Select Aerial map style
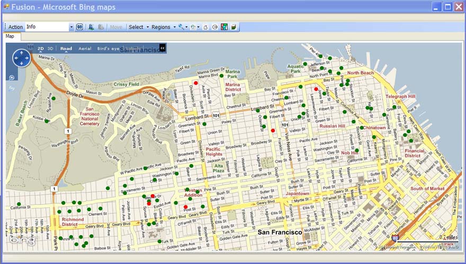This screenshot has height=264, width=466. click(x=85, y=49)
